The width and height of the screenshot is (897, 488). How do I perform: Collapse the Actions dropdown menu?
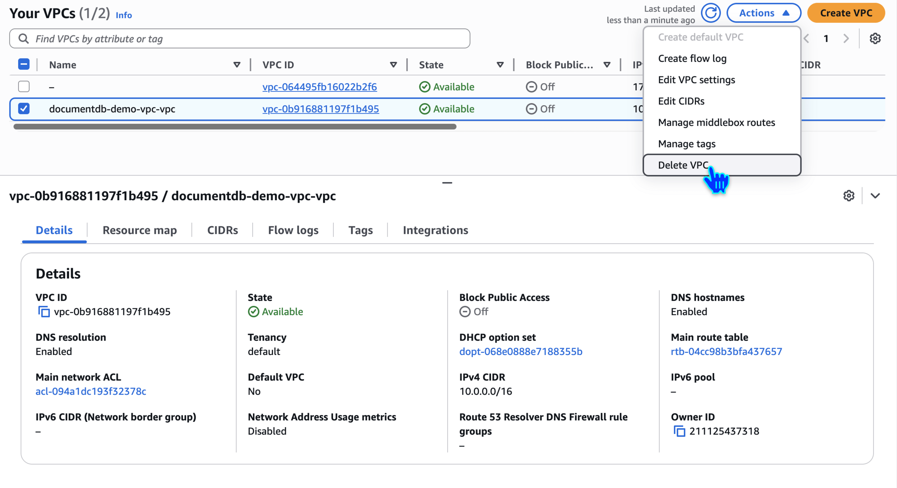click(764, 13)
